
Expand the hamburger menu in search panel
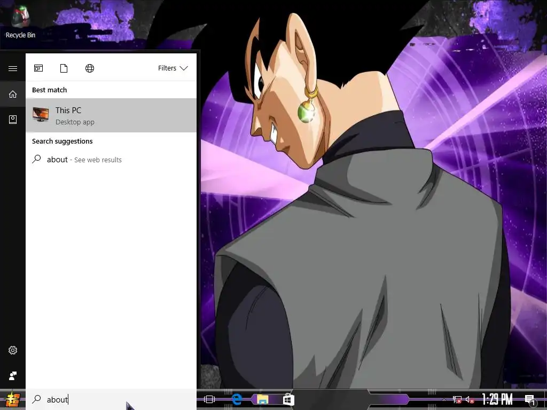[x=13, y=68]
